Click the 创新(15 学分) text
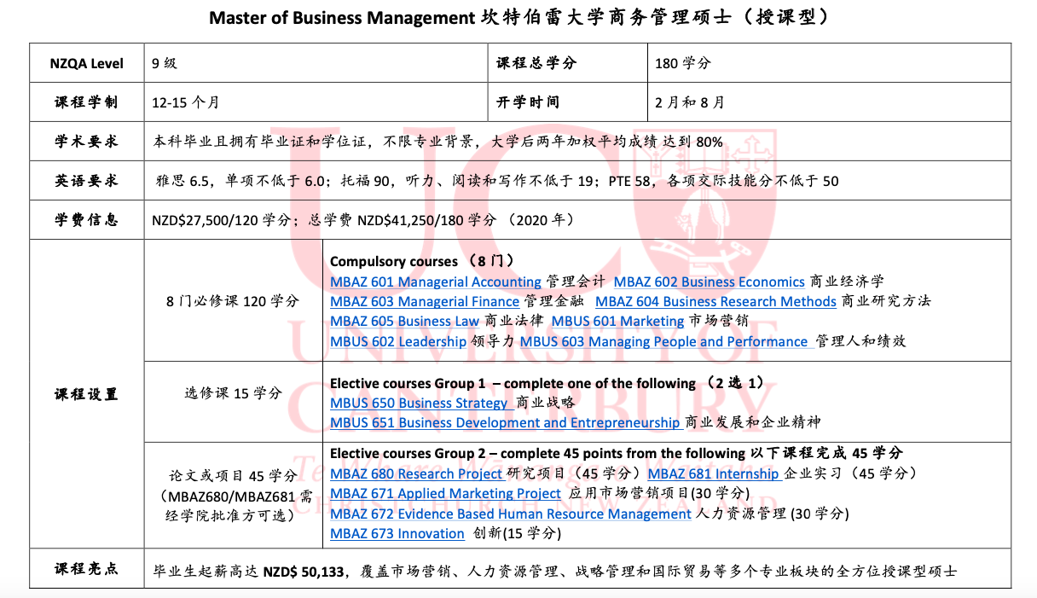The image size is (1037, 598). 517,533
